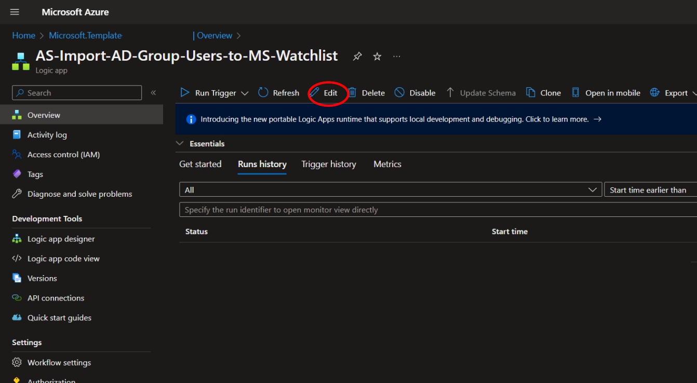This screenshot has width=697, height=383.
Task: Click the Status column header
Action: coord(196,231)
